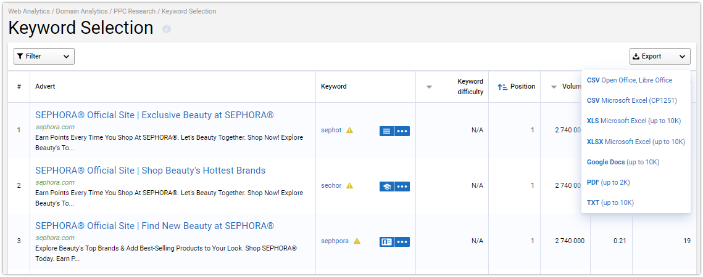Click the # column header
703x277 pixels.
19,86
